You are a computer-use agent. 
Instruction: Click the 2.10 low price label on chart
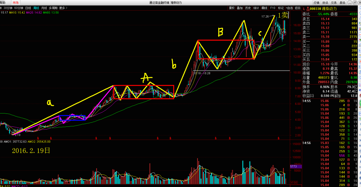point(18,135)
